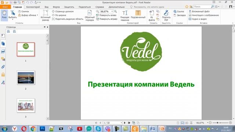This screenshot has width=235, height=132.
Task: Click the status bar zoom-out minus button
Action: (x=210, y=123)
